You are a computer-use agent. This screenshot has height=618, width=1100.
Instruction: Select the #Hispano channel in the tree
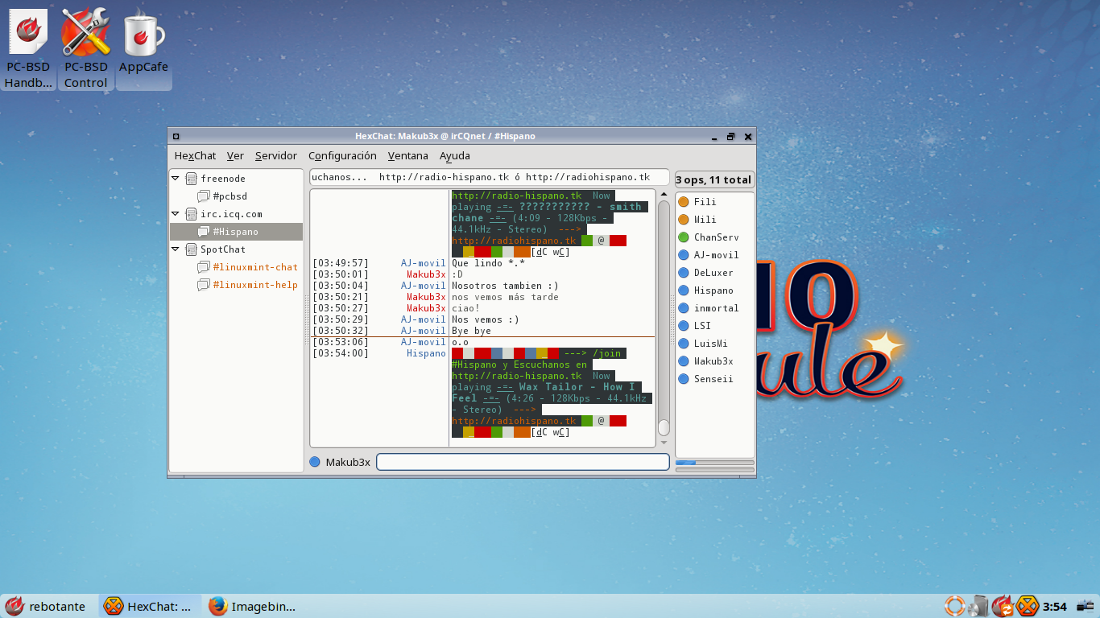click(236, 232)
